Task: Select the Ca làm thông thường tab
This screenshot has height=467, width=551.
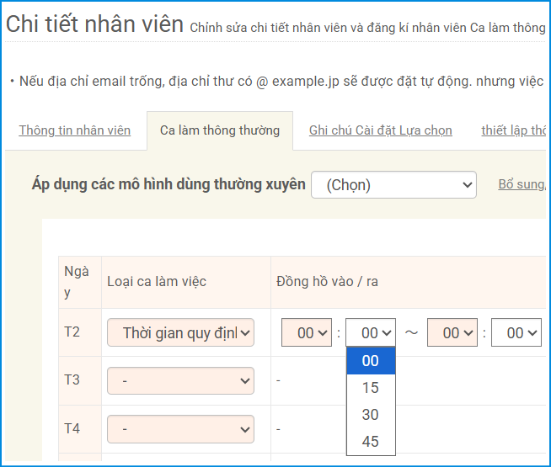Action: coord(219,130)
